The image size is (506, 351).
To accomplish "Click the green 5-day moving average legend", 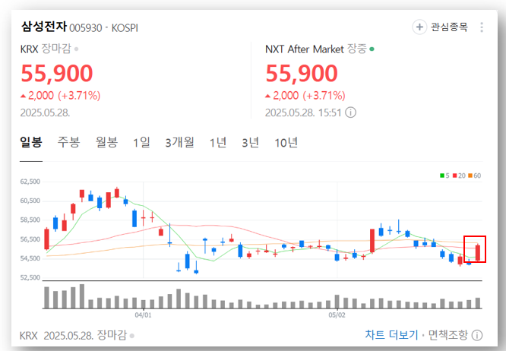I will (444, 175).
